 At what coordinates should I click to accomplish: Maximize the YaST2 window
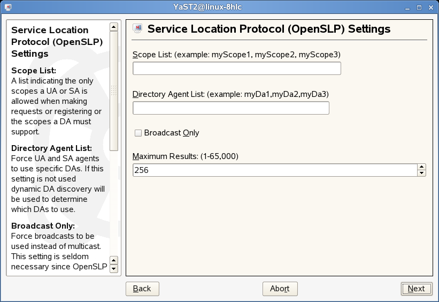tap(419, 7)
